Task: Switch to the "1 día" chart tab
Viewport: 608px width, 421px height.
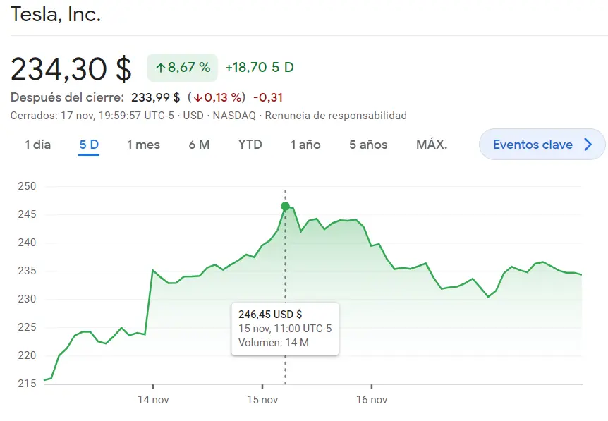Action: coord(37,144)
